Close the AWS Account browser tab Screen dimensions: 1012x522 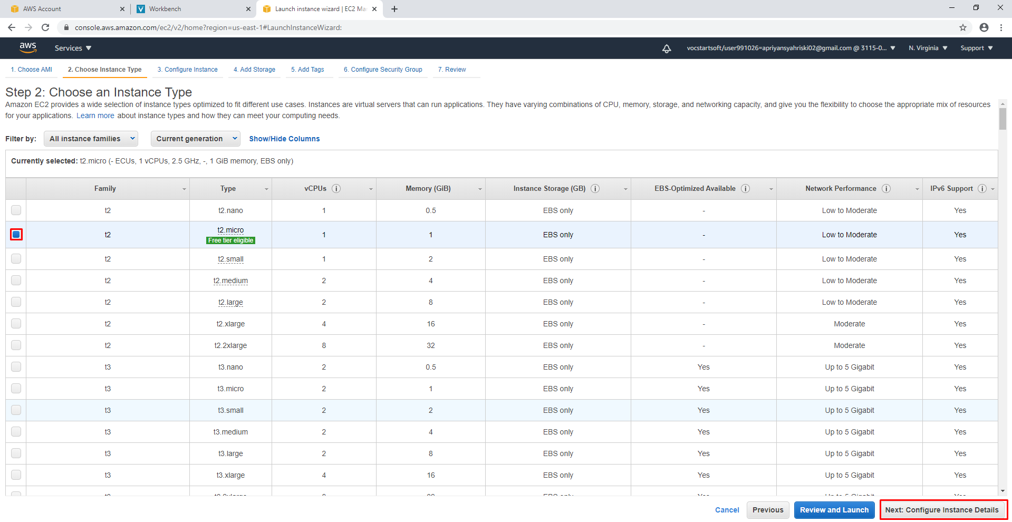click(x=122, y=9)
